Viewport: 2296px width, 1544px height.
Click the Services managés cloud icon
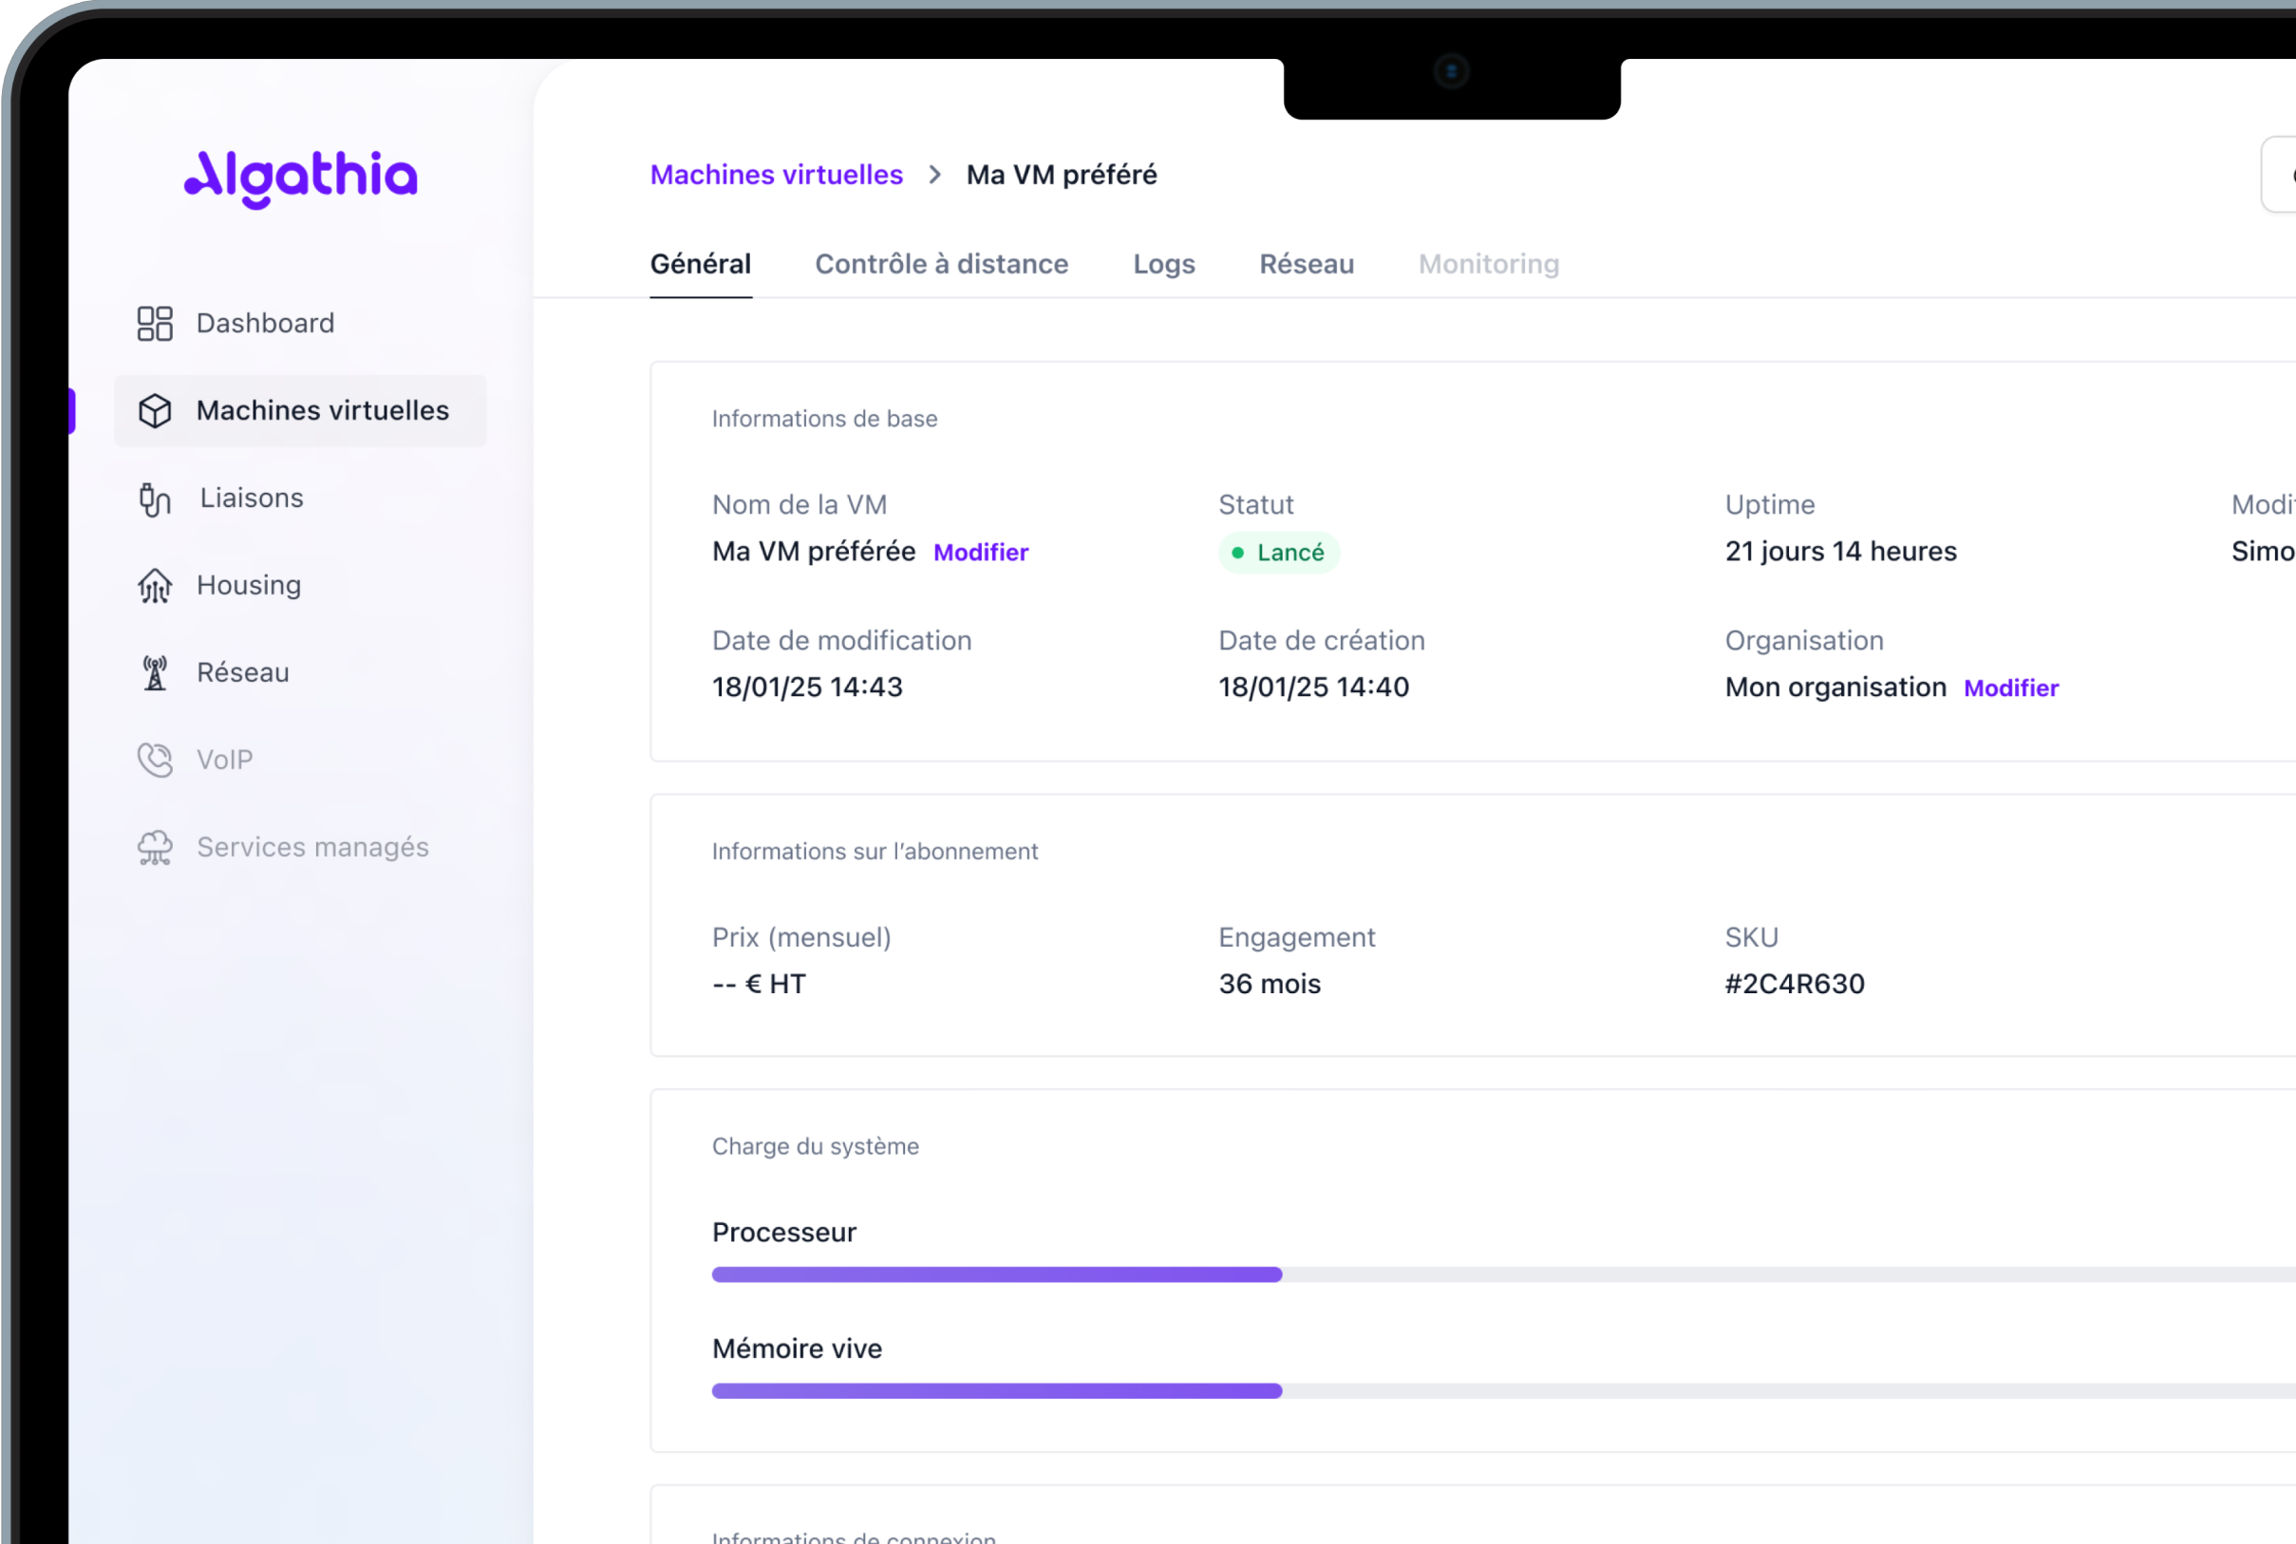point(155,848)
